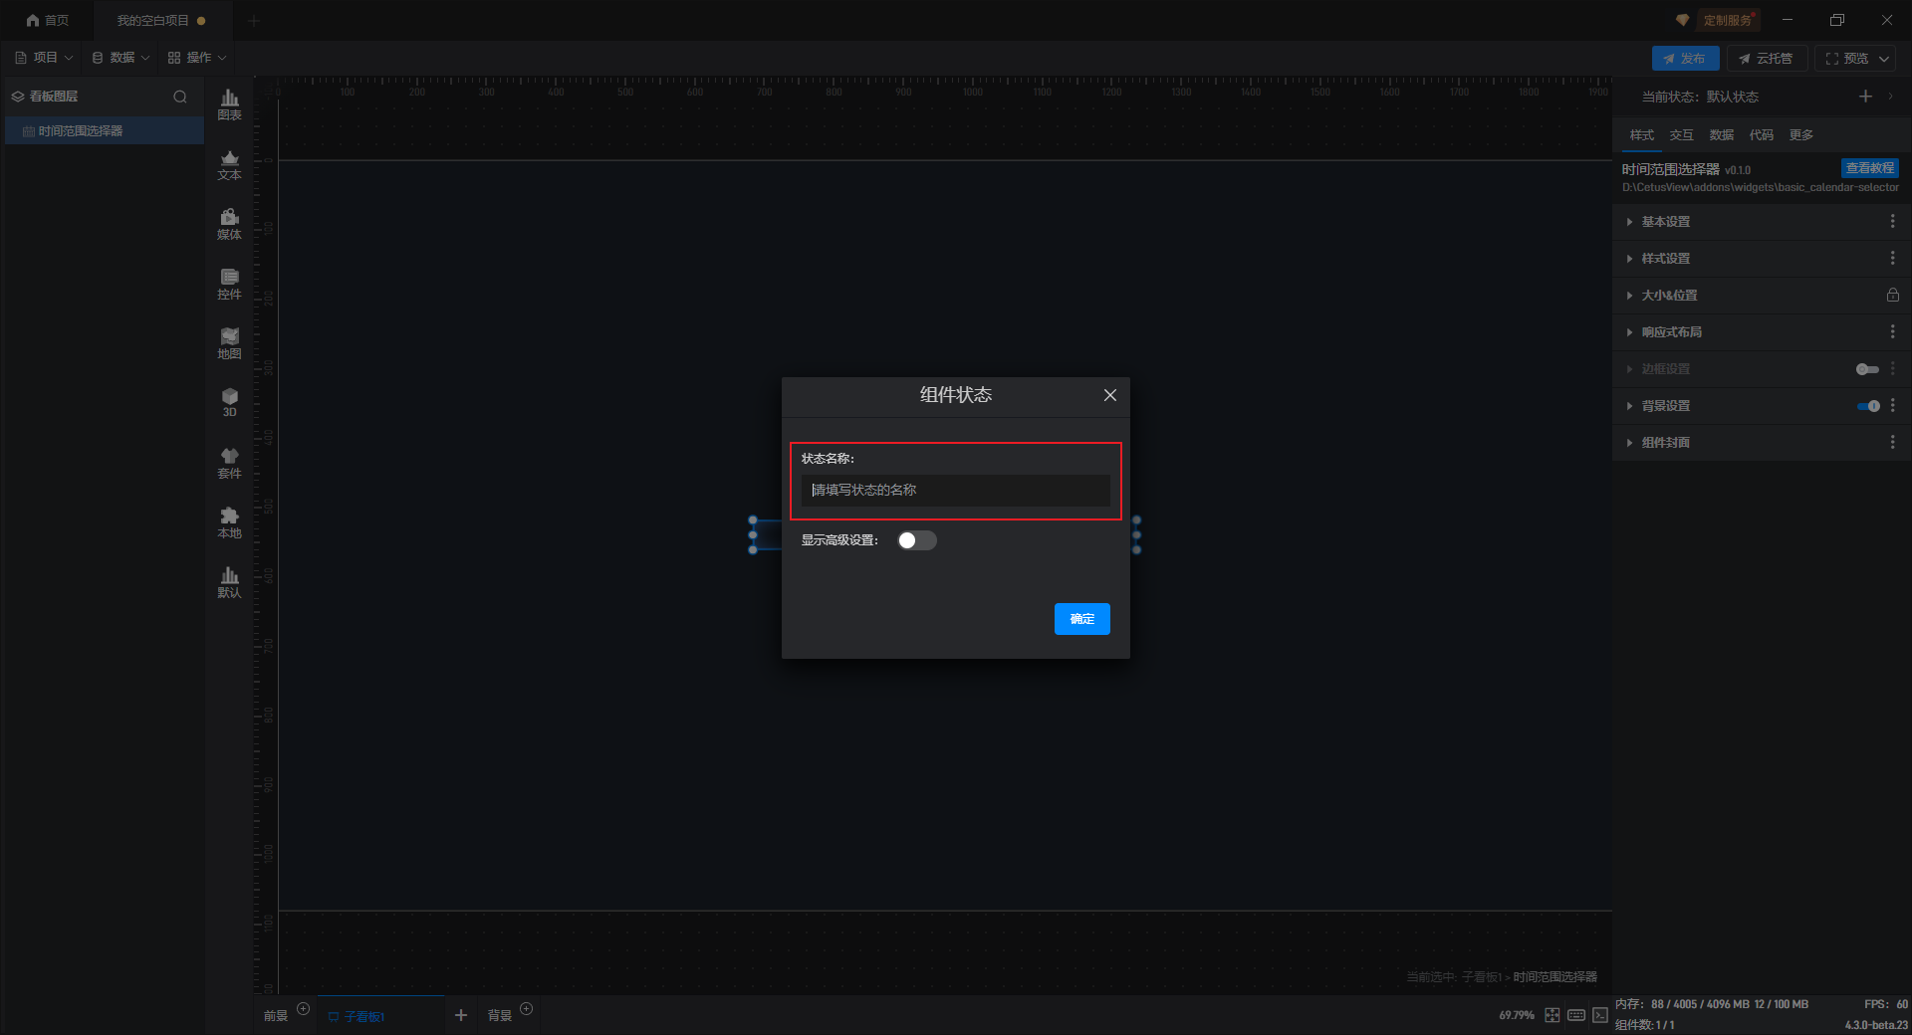Image resolution: width=1912 pixels, height=1035 pixels.
Task: Open more options for 样式设置
Action: tap(1893, 259)
